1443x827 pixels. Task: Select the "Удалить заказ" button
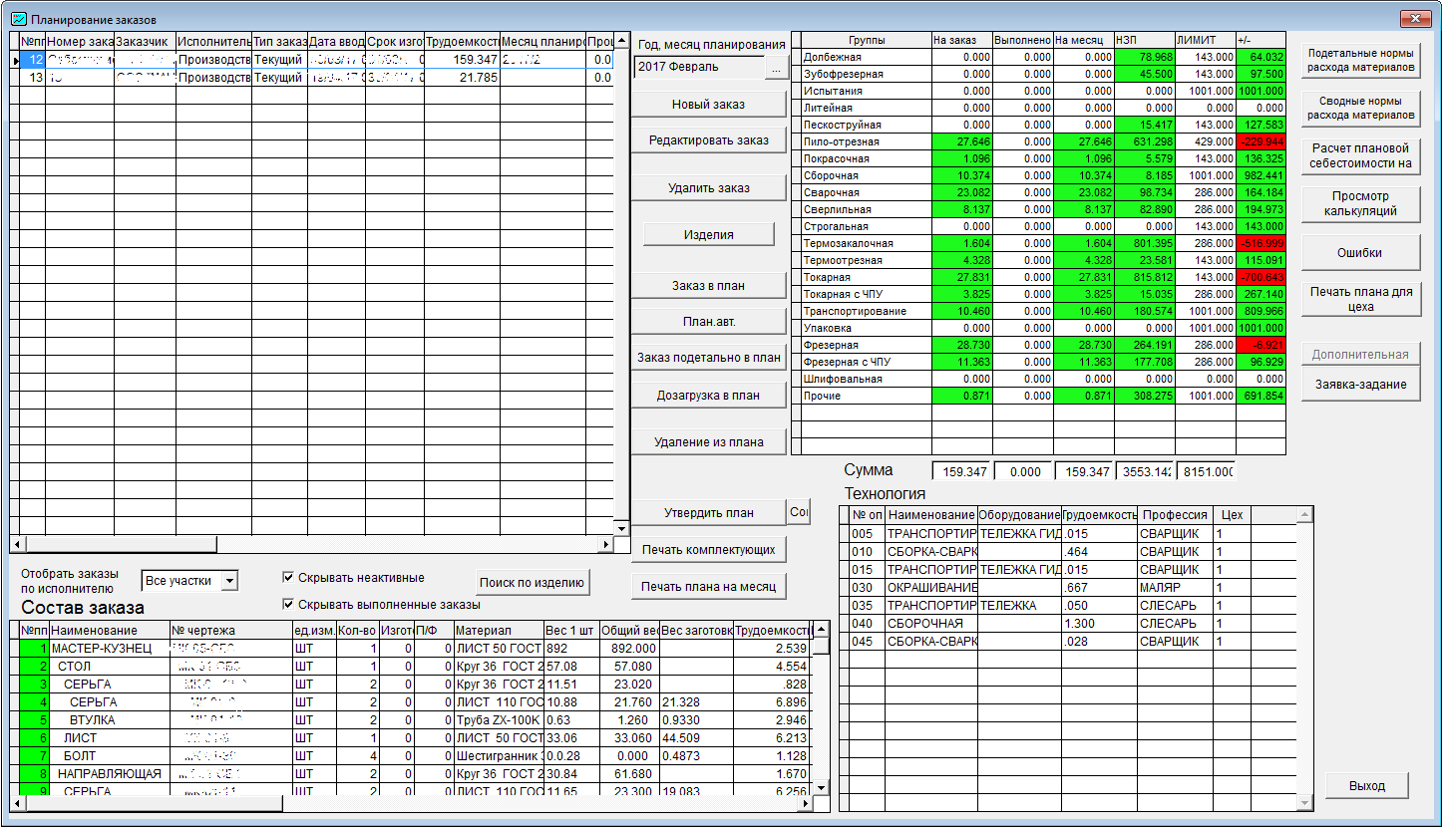point(708,187)
